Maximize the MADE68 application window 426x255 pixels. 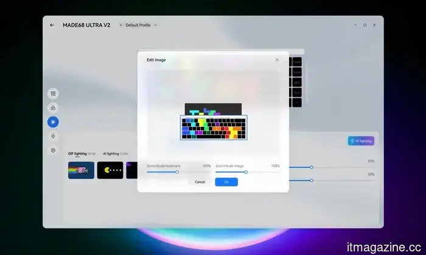365,25
